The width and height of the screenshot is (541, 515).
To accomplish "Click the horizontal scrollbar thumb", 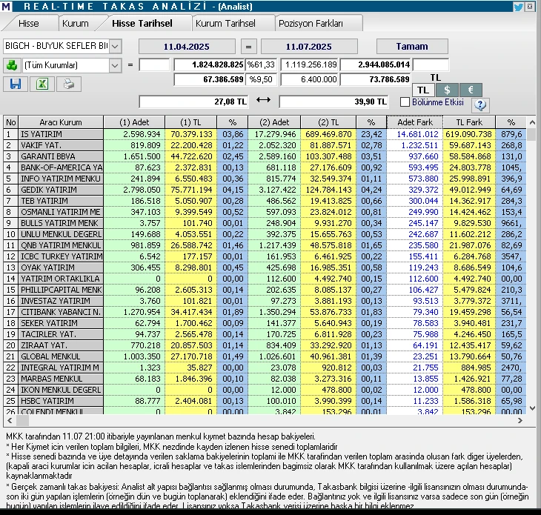I will (x=22, y=420).
